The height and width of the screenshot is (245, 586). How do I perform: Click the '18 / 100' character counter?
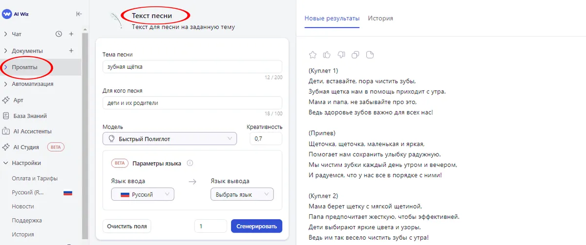[273, 113]
